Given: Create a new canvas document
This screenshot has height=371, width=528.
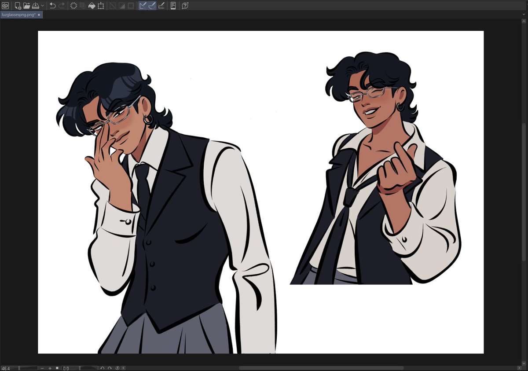Looking at the screenshot, I should [x=18, y=6].
